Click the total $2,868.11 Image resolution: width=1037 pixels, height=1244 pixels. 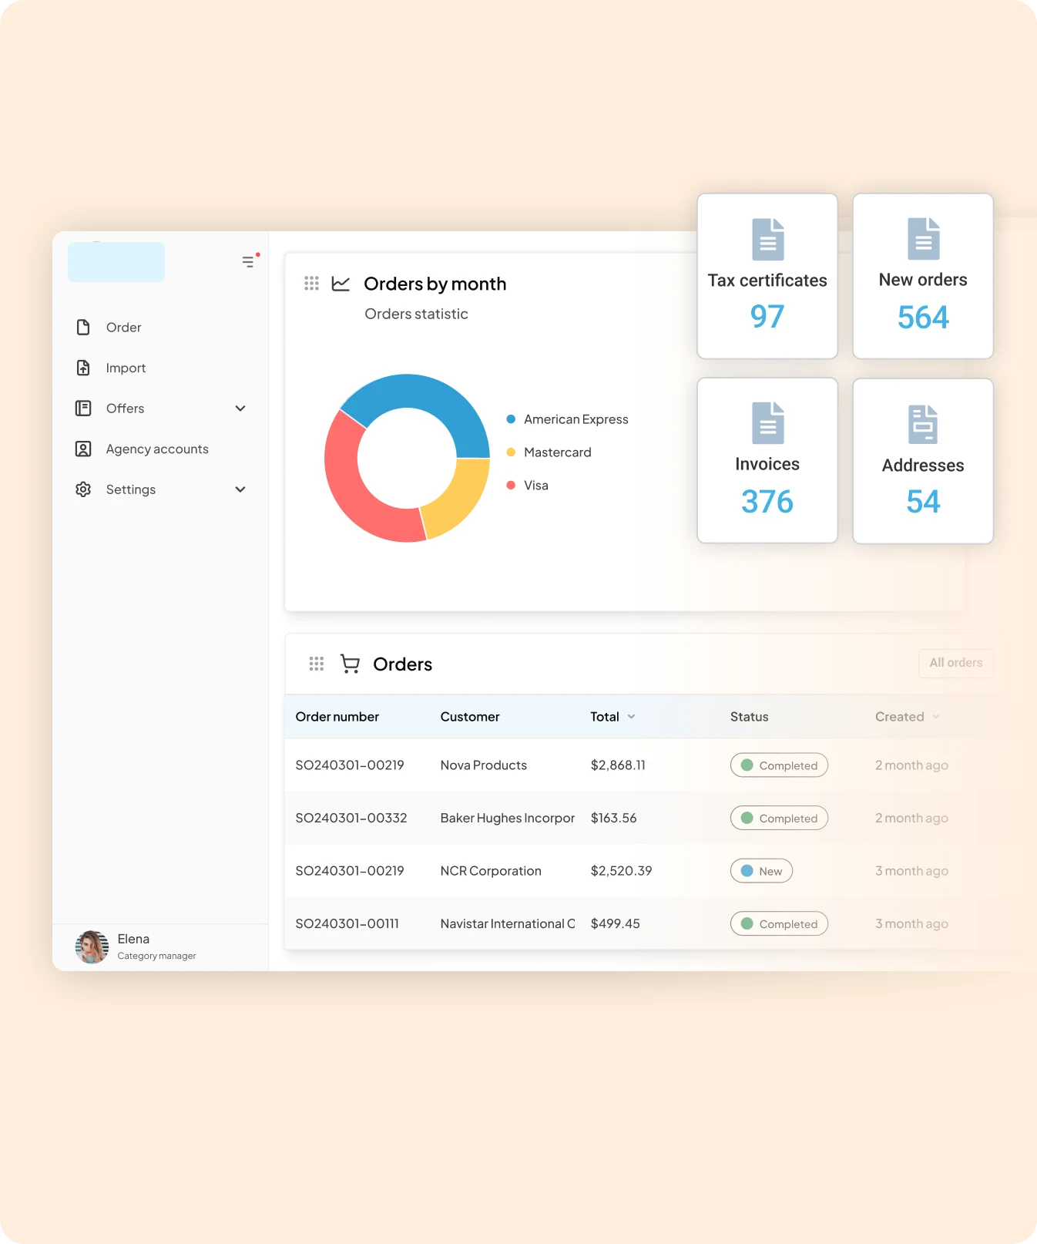point(618,765)
